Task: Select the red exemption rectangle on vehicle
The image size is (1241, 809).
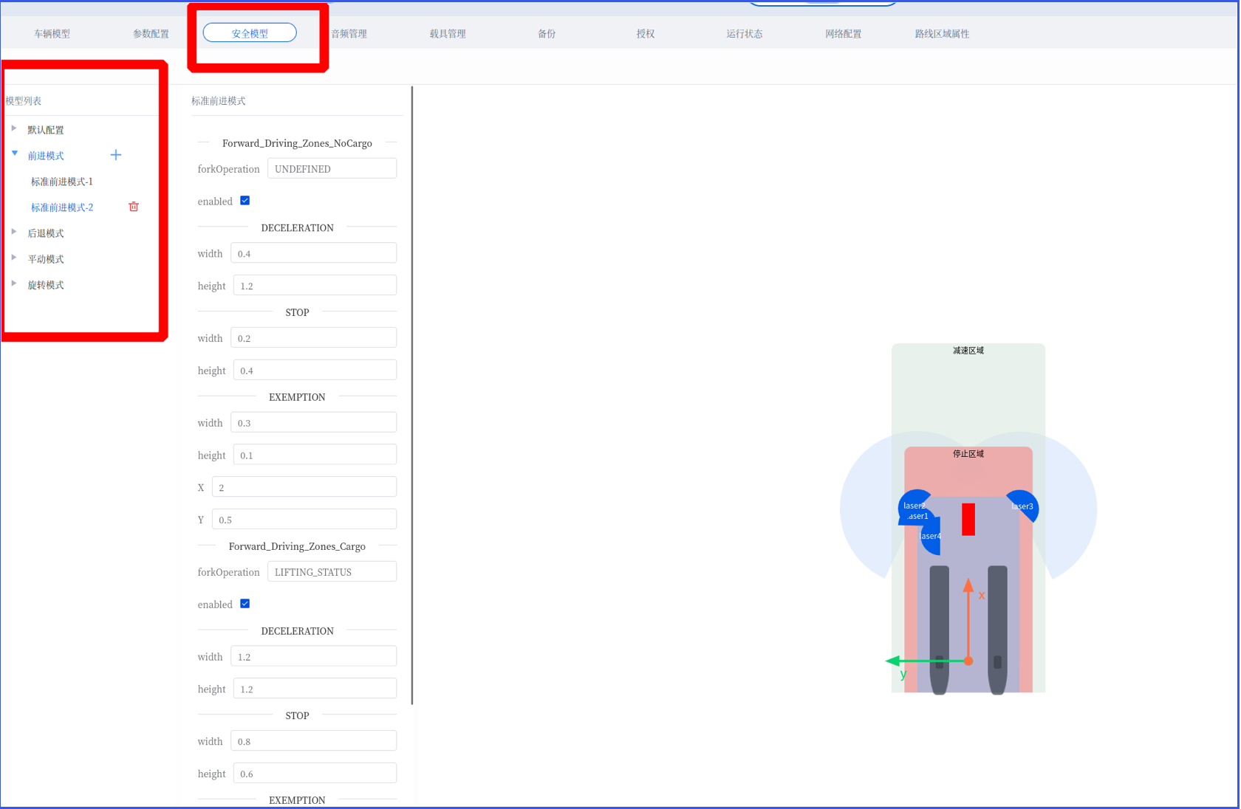Action: [x=968, y=520]
